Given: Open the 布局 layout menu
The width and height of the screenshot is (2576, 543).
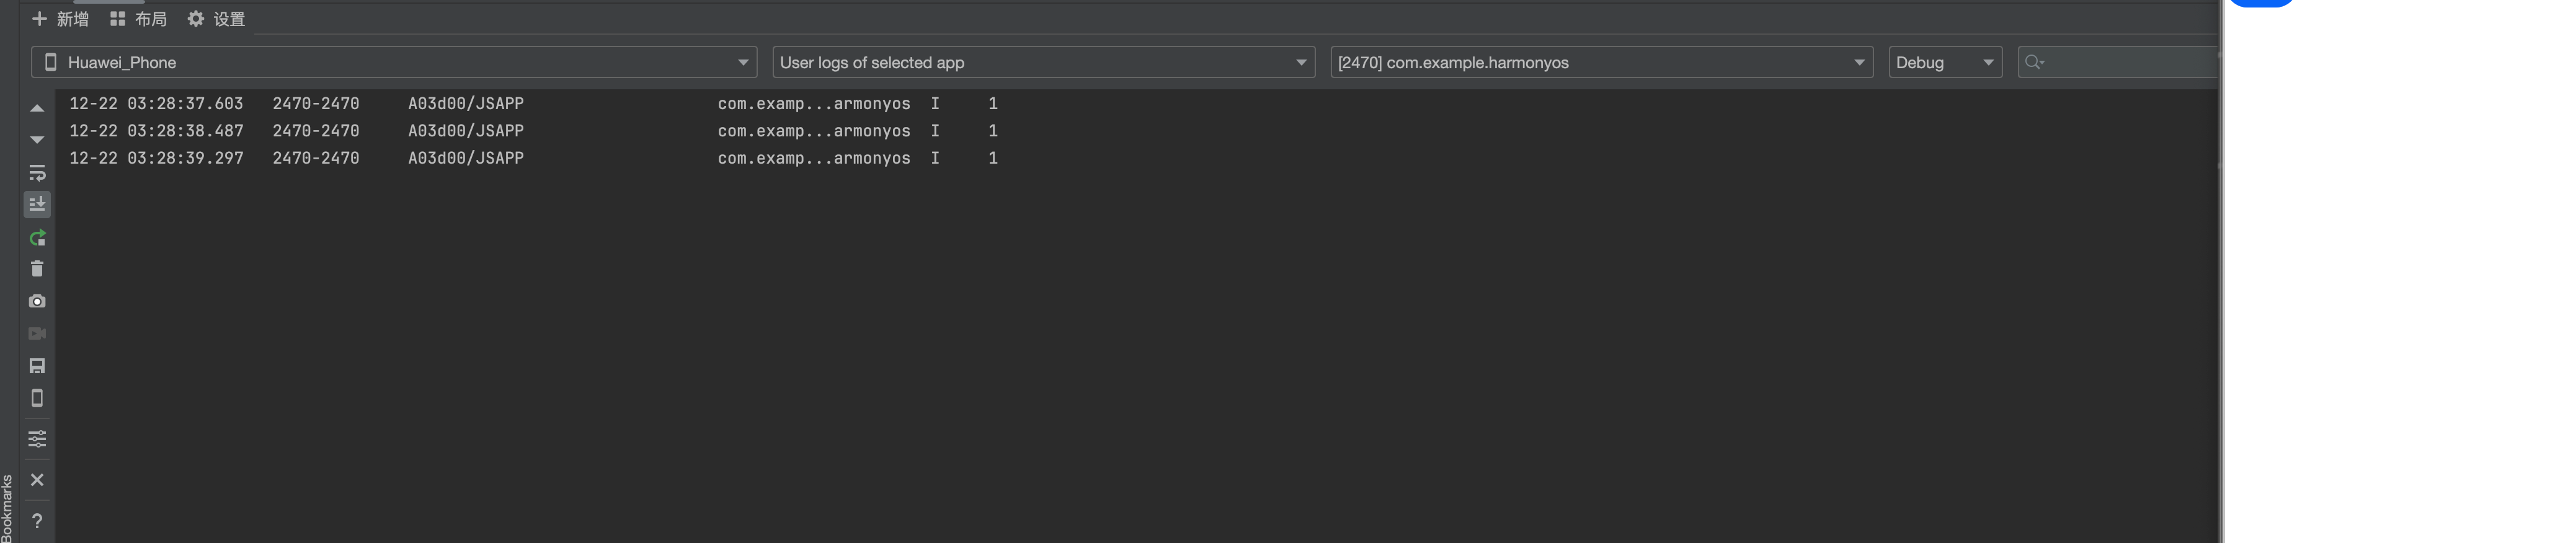Looking at the screenshot, I should click(138, 19).
